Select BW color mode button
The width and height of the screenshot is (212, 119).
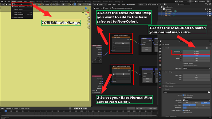187,103
